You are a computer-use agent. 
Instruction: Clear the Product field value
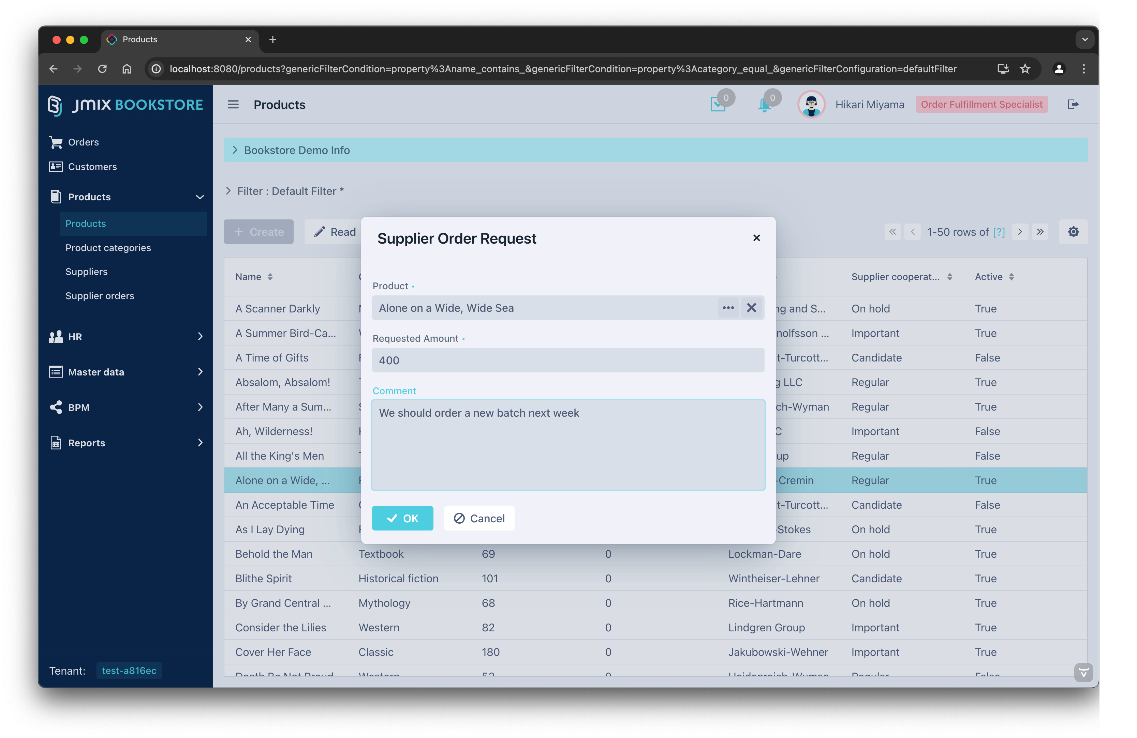click(751, 308)
